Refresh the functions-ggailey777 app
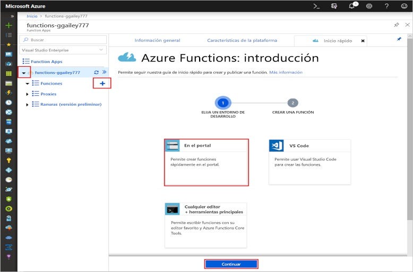The width and height of the screenshot is (413, 272). click(x=97, y=72)
